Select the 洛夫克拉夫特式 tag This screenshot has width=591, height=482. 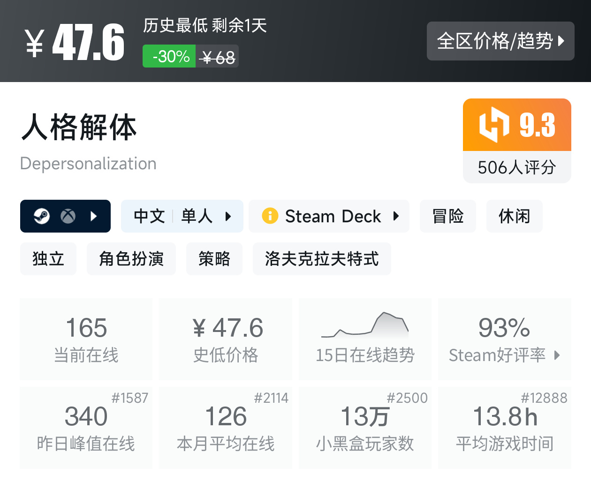(x=321, y=259)
